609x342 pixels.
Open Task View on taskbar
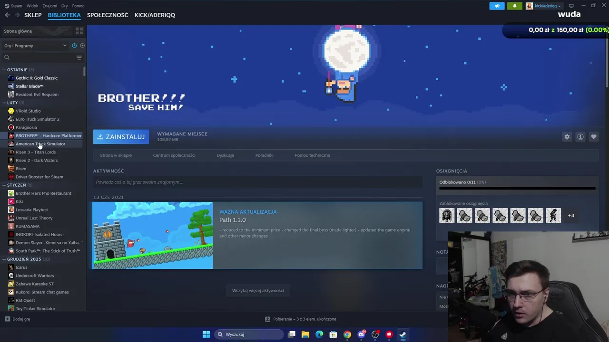click(x=292, y=334)
